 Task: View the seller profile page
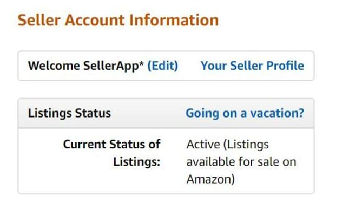tap(252, 66)
